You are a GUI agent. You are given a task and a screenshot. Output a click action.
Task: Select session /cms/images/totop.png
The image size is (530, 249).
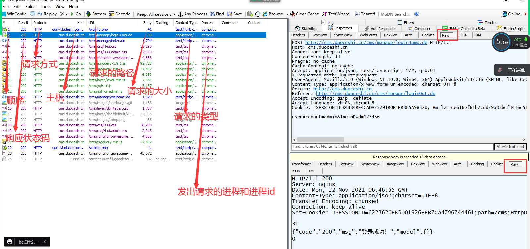click(134, 120)
